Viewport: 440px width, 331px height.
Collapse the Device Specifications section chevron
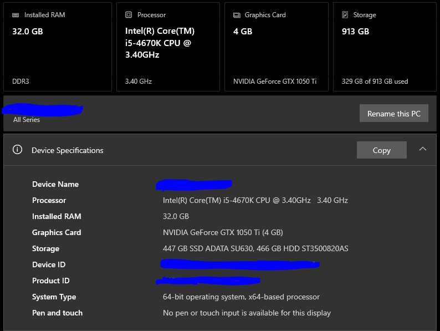[423, 149]
